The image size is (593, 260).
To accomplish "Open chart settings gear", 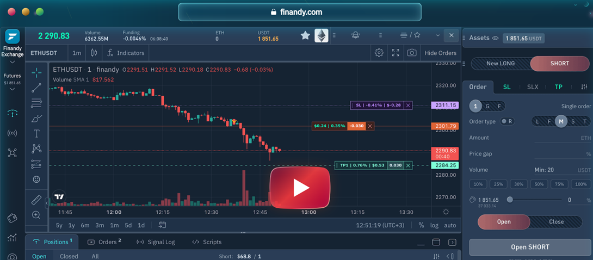I will coord(379,53).
